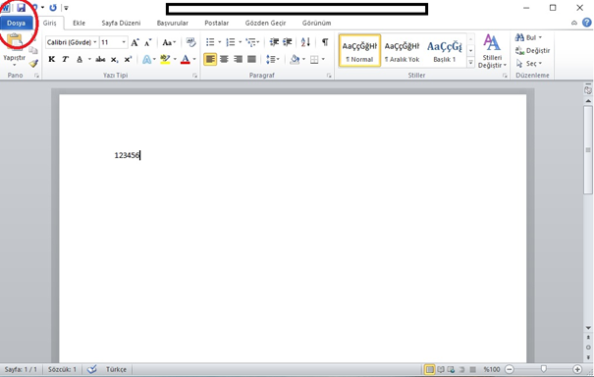Click the zoom in plus button
This screenshot has width=594, height=377.
[x=577, y=369]
